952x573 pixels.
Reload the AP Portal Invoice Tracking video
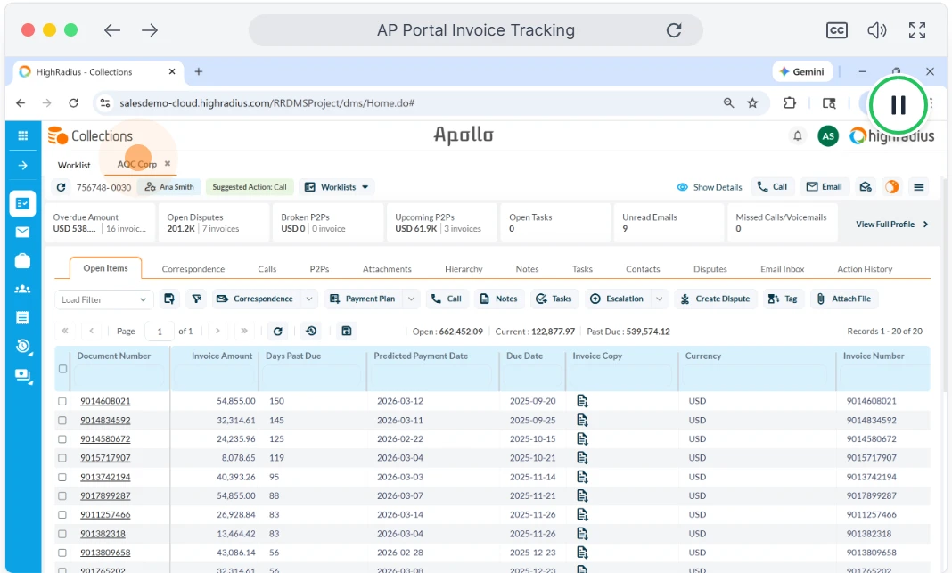(x=674, y=30)
